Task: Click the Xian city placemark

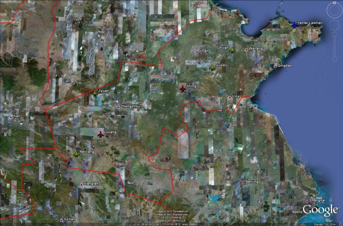Action: coord(11,117)
